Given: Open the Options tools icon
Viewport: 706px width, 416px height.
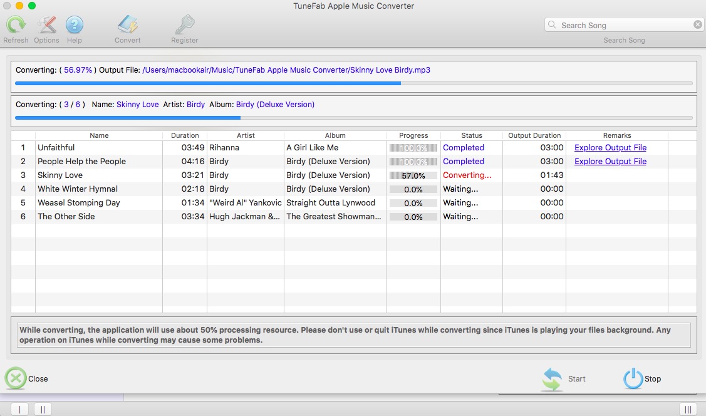Looking at the screenshot, I should tap(46, 25).
